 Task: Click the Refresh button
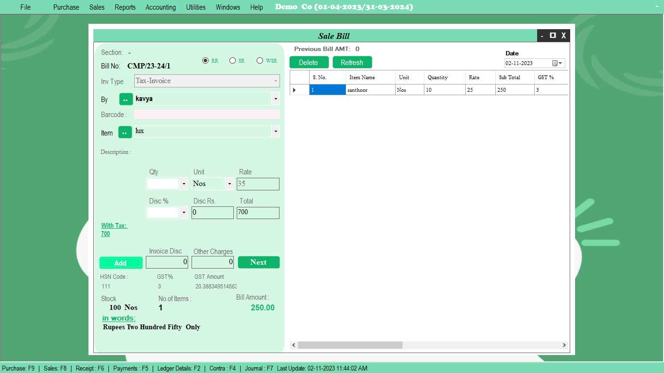(x=352, y=62)
